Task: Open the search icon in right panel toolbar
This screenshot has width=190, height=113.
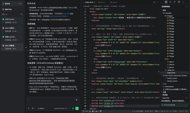Action: pos(170,2)
